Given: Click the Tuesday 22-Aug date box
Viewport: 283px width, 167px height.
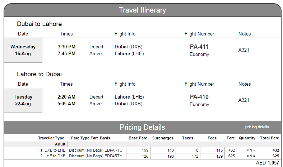Looking at the screenshot, I should 23,100.
